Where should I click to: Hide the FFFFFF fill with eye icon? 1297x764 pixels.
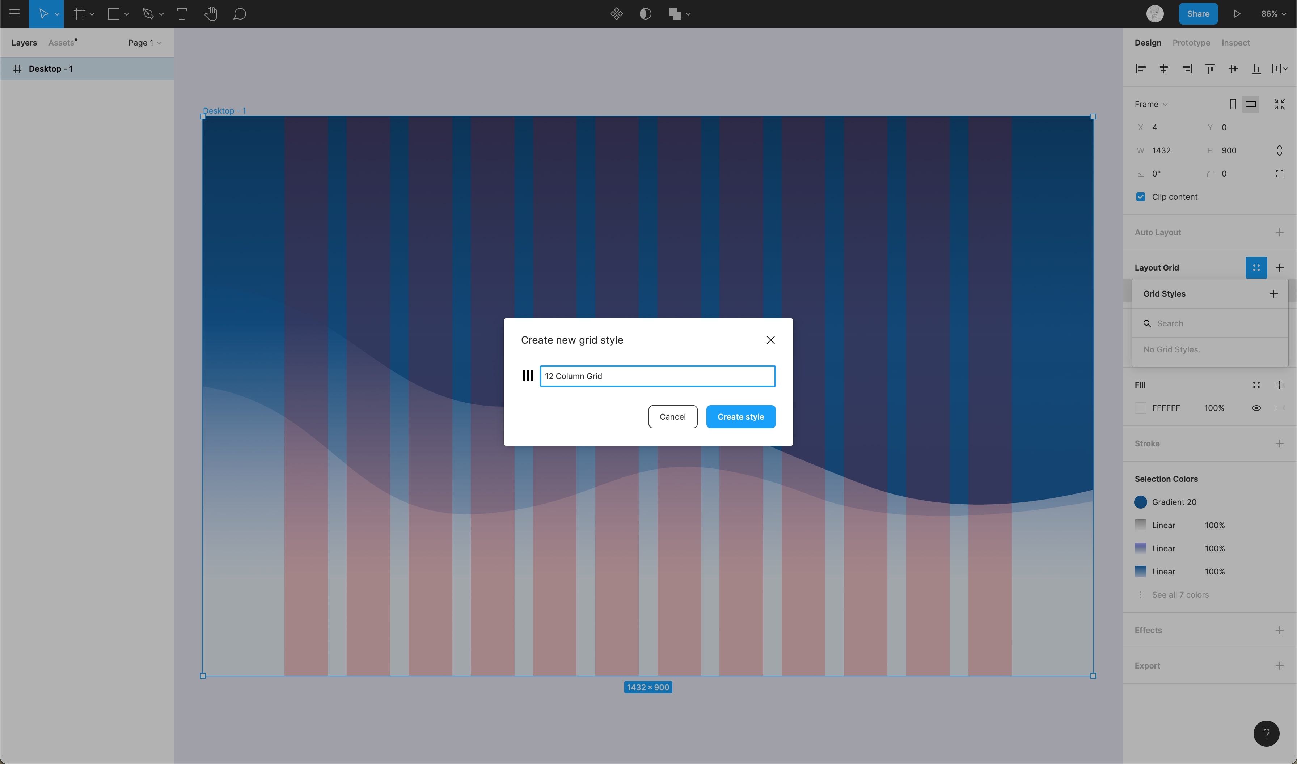coord(1256,408)
